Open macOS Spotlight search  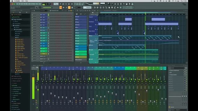[176, 1]
